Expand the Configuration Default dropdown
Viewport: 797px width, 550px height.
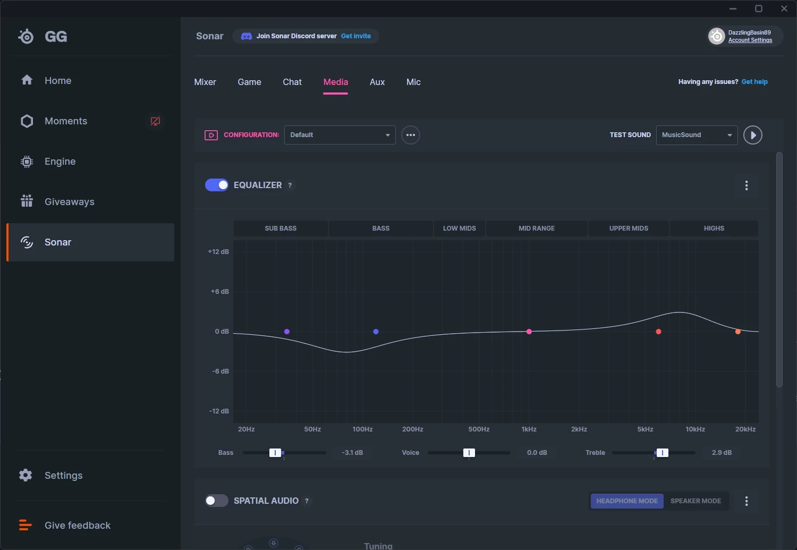click(x=340, y=135)
